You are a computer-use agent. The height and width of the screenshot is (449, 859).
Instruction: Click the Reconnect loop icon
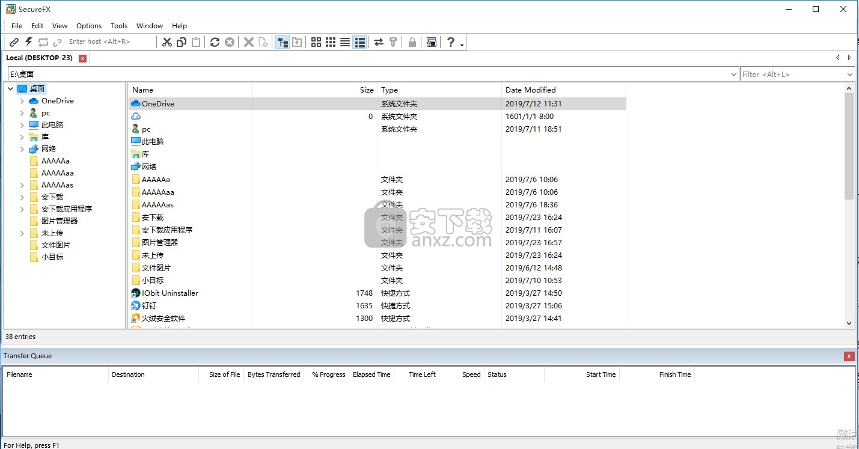[x=43, y=42]
